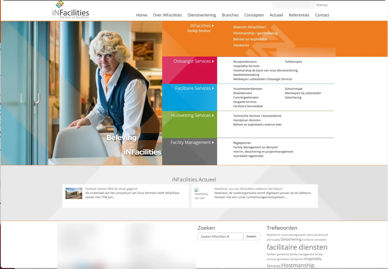388x269 pixels.
Task: Open the Hospitality Services link
Action: coord(246,66)
